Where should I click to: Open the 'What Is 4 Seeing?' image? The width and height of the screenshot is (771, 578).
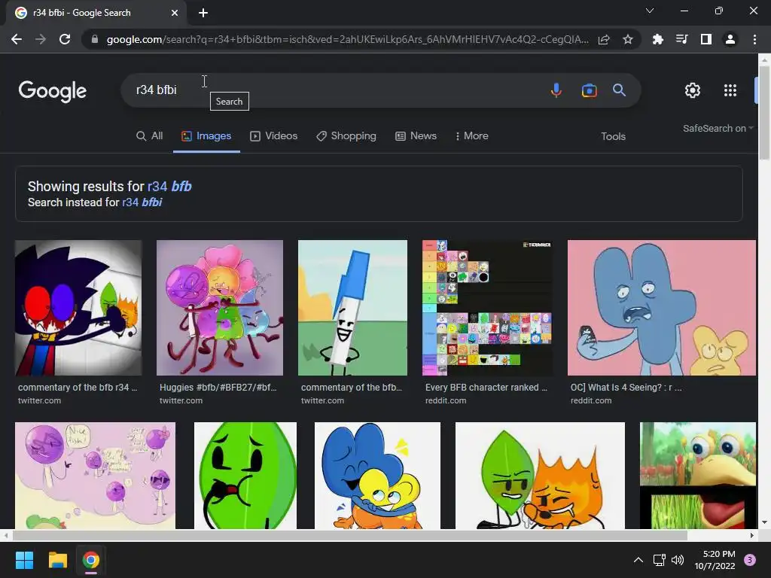(662, 308)
